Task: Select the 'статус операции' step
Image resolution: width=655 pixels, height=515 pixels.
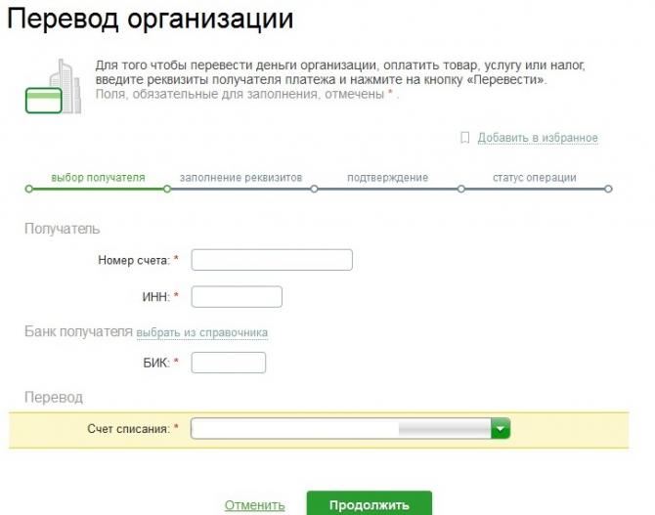Action: (x=535, y=178)
